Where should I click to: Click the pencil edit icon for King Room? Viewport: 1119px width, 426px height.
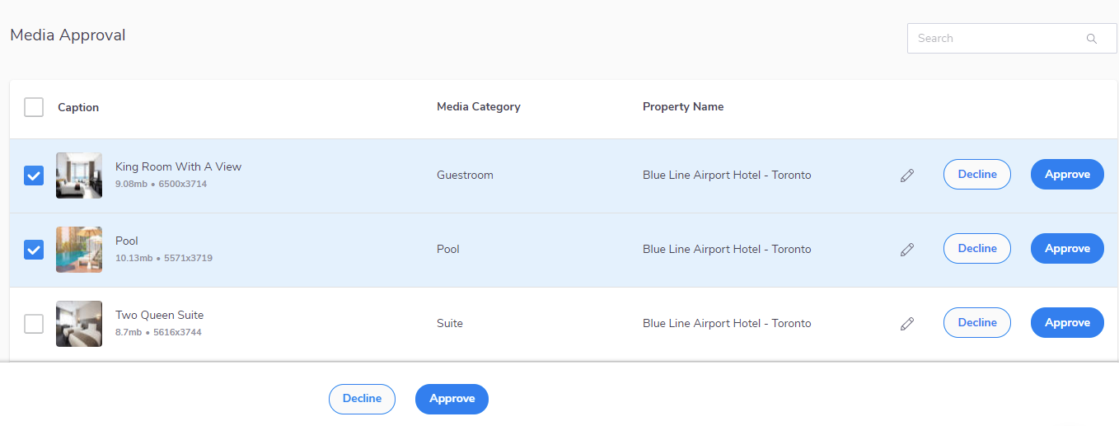pos(907,176)
